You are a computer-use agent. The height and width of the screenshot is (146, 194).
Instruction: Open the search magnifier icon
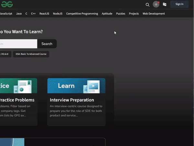[x=147, y=5]
